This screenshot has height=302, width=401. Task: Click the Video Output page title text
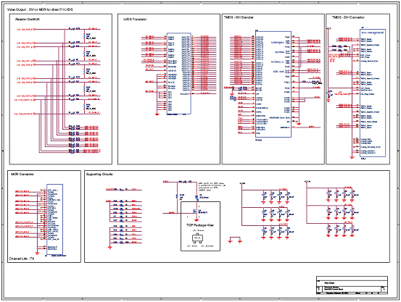click(x=40, y=9)
